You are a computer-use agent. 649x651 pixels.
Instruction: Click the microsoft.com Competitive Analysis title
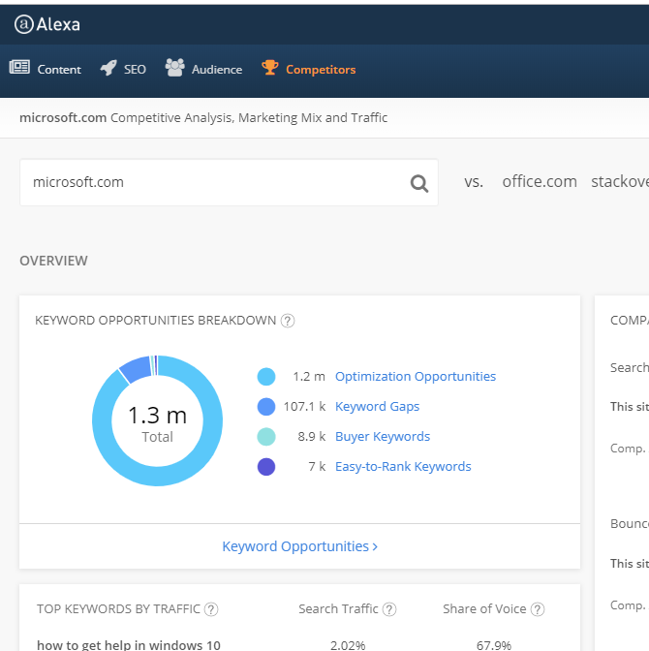tap(203, 118)
